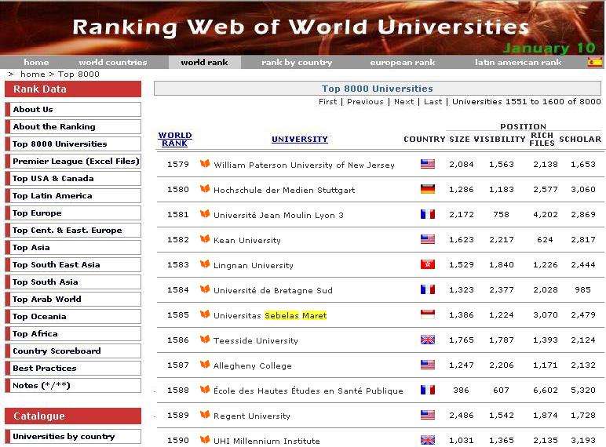
Task: Open Premier League (Excel Files) sidebar item
Action: pos(74,161)
